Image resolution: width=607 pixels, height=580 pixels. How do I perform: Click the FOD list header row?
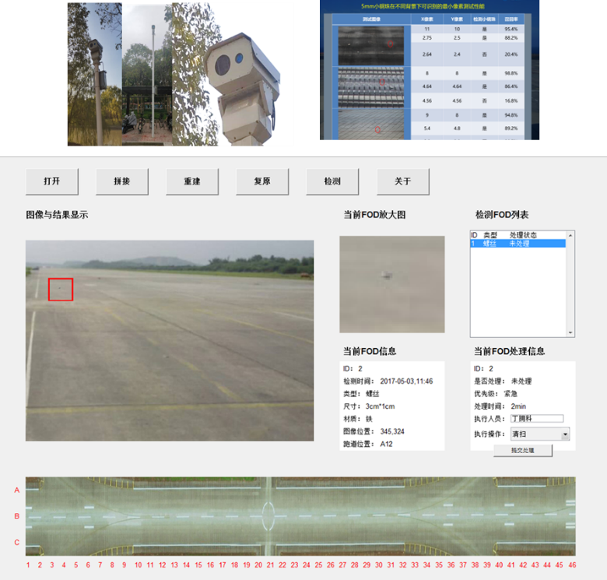click(518, 234)
